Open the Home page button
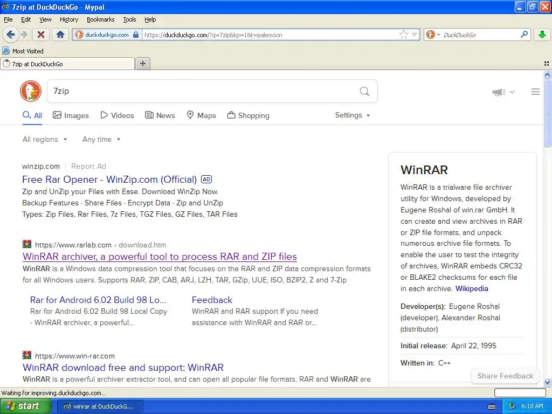Viewport: 552px width, 414px height. [x=60, y=34]
